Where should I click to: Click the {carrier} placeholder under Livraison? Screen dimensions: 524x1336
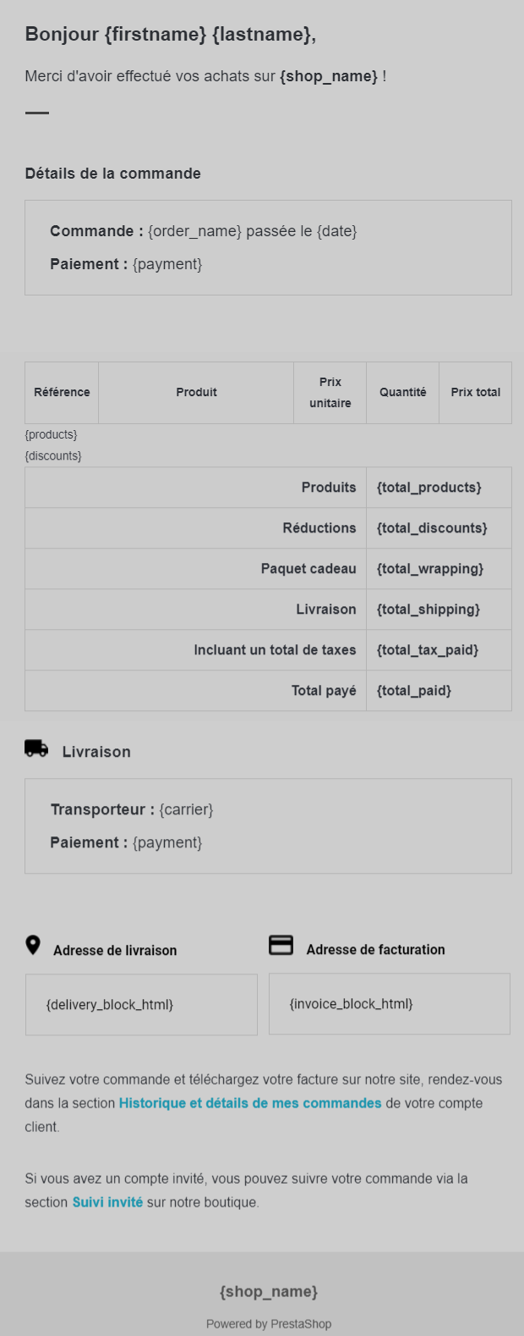pos(186,809)
